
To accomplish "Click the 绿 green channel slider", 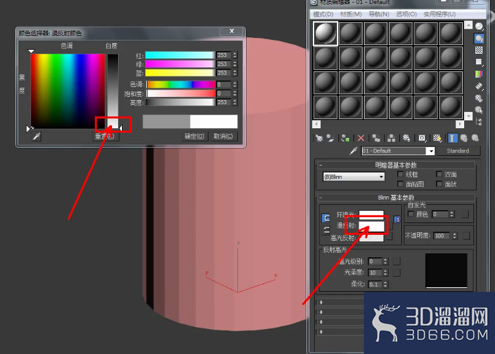I will tap(180, 64).
